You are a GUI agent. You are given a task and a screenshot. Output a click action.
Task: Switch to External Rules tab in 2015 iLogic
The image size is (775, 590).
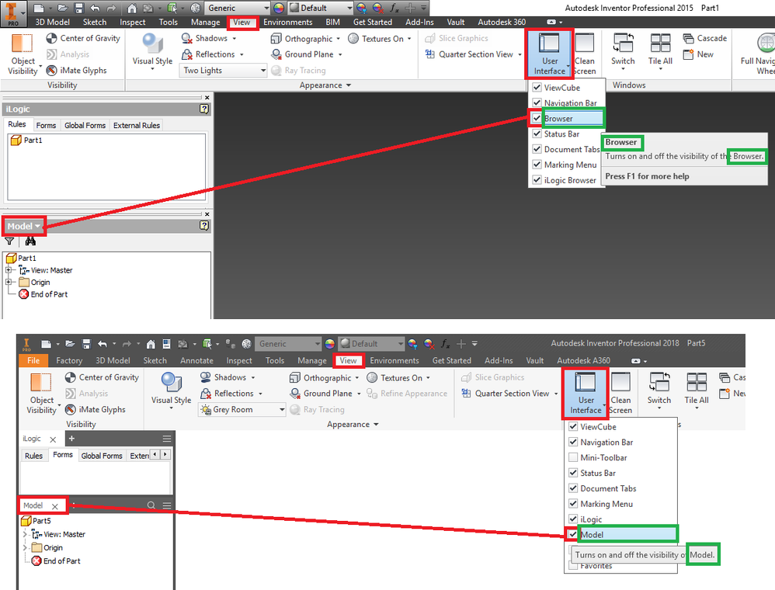(137, 125)
